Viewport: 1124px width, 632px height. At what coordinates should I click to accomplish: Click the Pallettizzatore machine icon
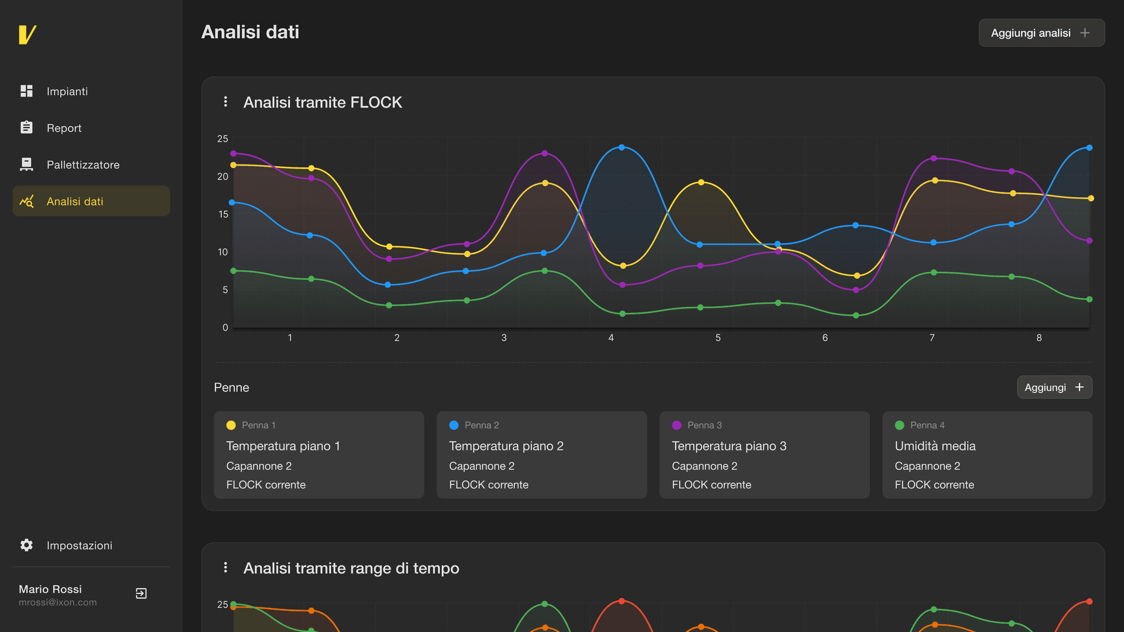click(x=26, y=164)
